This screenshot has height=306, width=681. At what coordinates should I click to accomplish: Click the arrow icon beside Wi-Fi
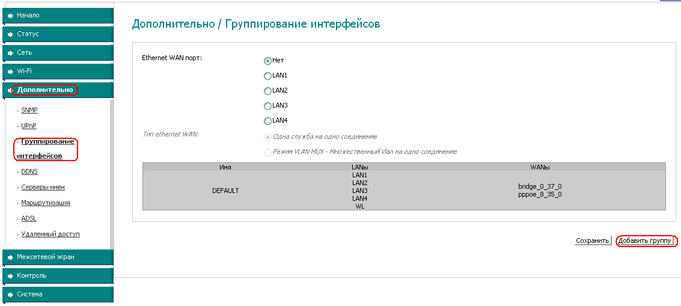pyautogui.click(x=10, y=72)
